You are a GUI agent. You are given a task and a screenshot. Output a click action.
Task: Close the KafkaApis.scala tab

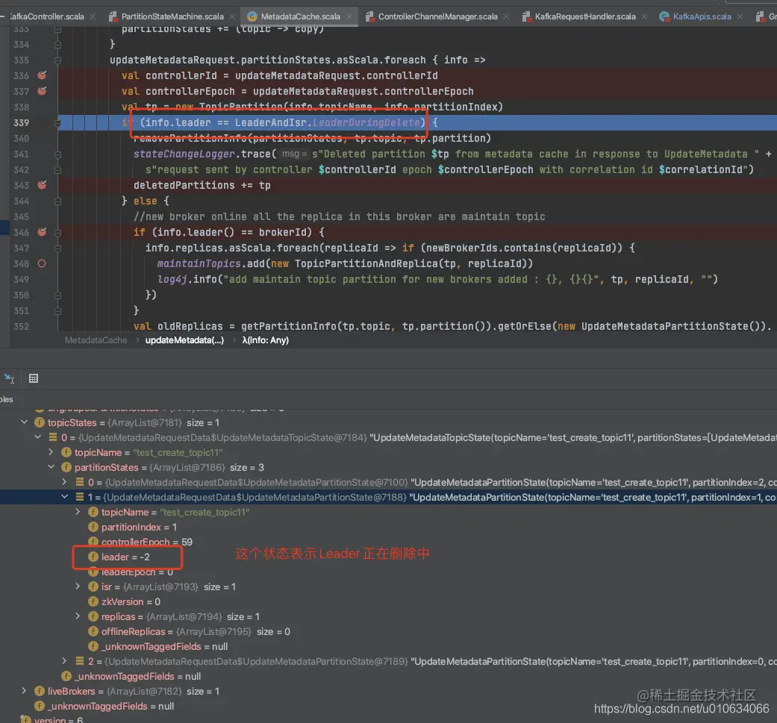click(x=740, y=16)
